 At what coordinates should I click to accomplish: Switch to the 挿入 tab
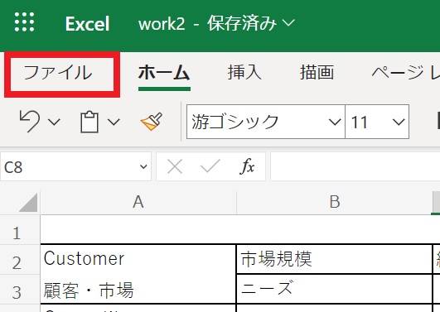(244, 72)
